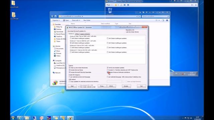Image resolution: width=214 pixels, height=120 pixels.
Task: Open File Explorer taskbar icon
Action: [x=27, y=118]
